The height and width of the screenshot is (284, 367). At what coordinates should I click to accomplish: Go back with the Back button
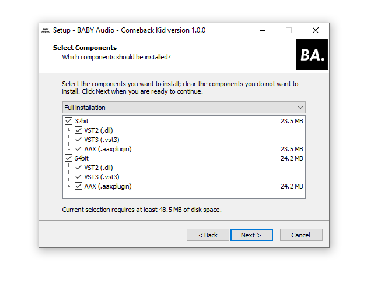pos(208,235)
